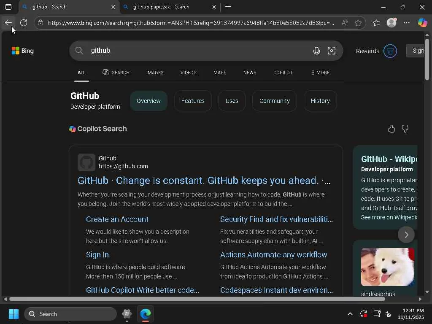Open Read aloud icon in address bar

click(x=344, y=23)
